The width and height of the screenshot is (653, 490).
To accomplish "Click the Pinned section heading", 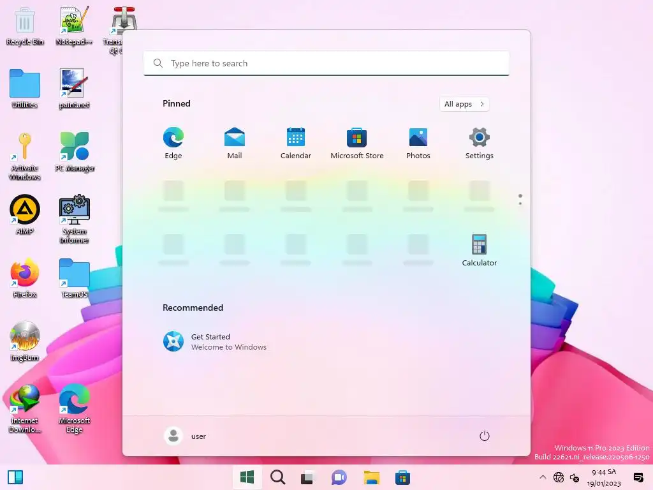I will tap(177, 104).
